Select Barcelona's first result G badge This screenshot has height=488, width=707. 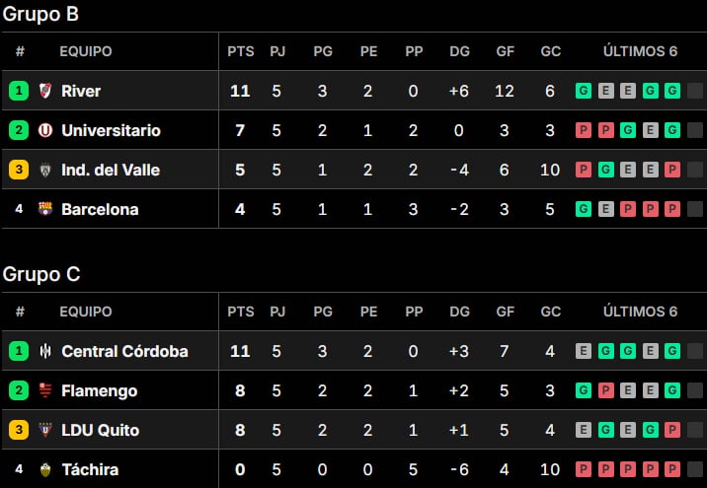click(x=584, y=209)
